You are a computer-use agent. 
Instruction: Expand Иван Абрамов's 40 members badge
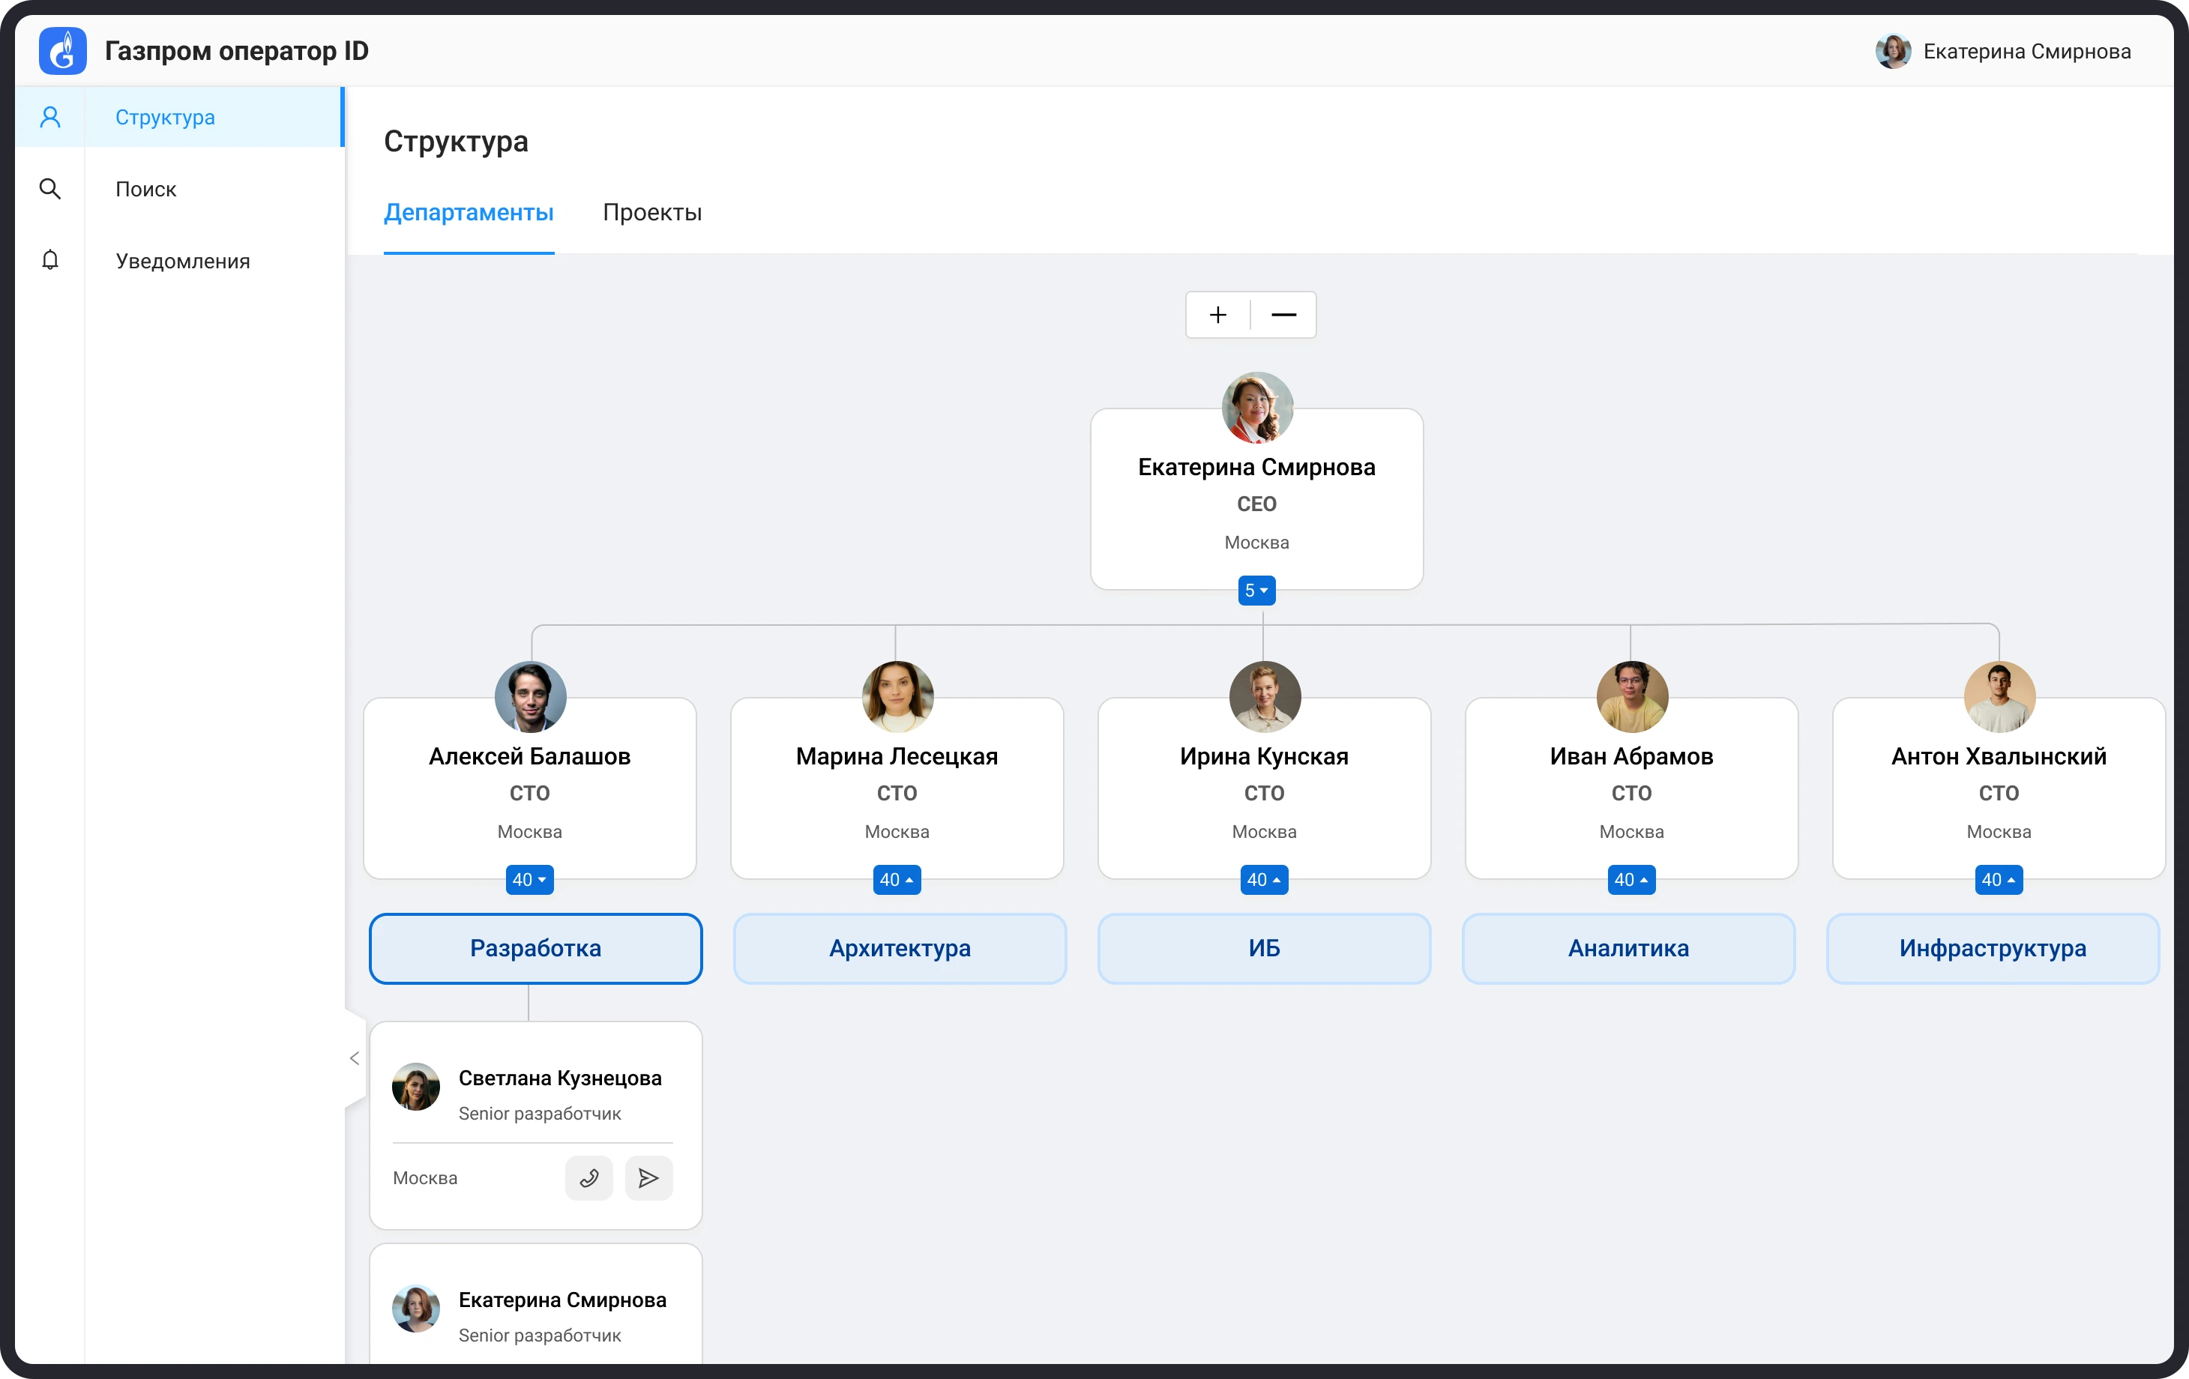click(1632, 880)
